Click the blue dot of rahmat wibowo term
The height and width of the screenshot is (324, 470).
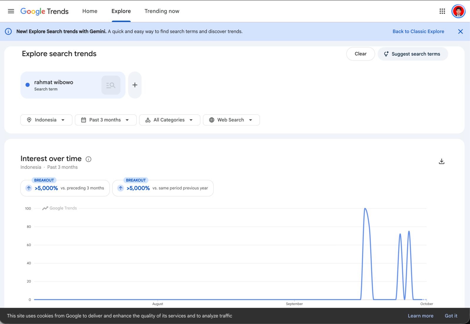point(28,85)
